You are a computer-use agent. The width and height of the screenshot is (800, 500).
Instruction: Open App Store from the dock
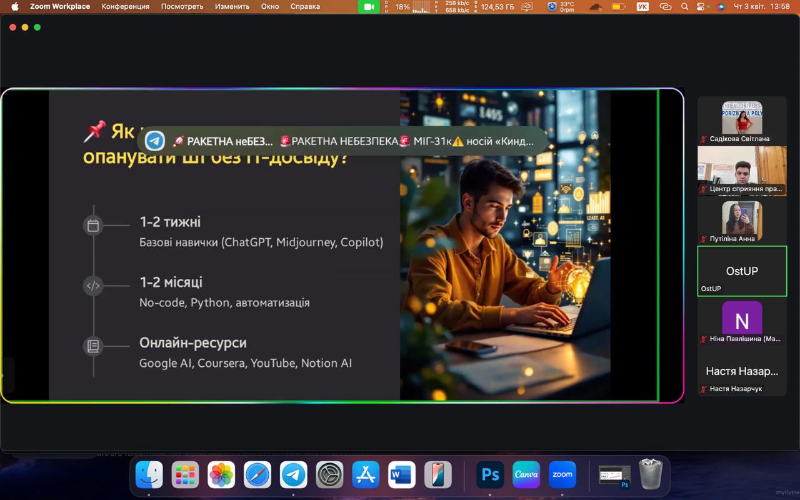point(366,475)
